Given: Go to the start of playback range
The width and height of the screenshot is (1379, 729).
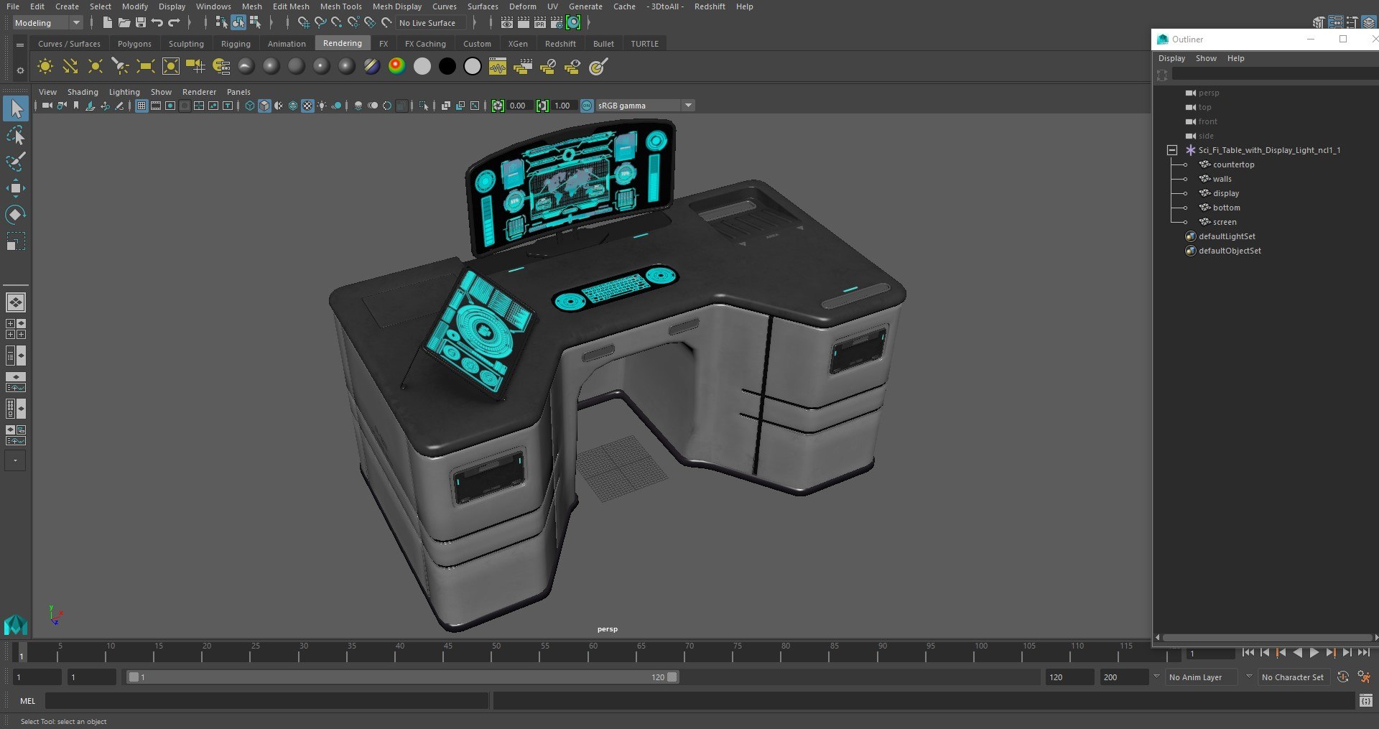Looking at the screenshot, I should pyautogui.click(x=1248, y=653).
